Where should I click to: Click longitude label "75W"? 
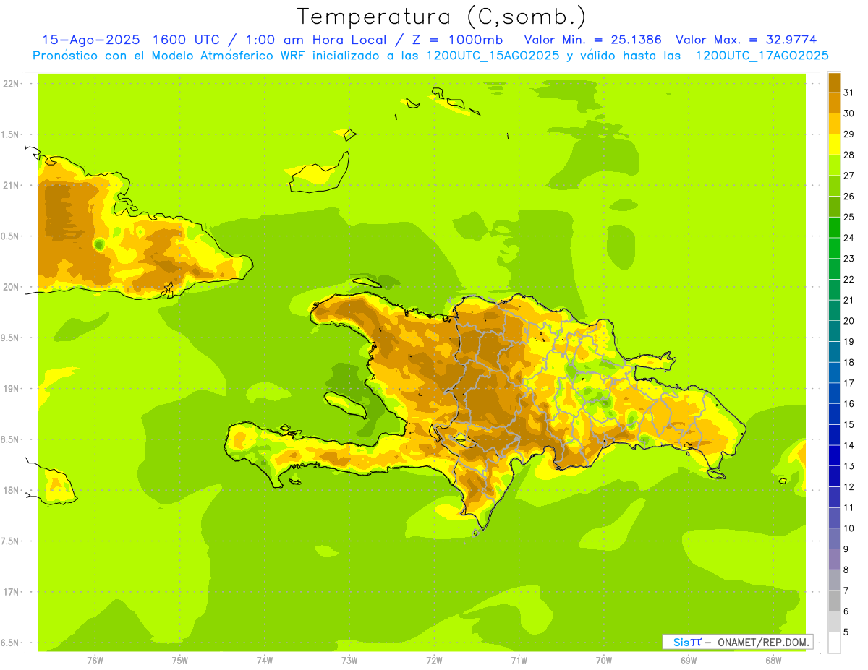(x=180, y=661)
